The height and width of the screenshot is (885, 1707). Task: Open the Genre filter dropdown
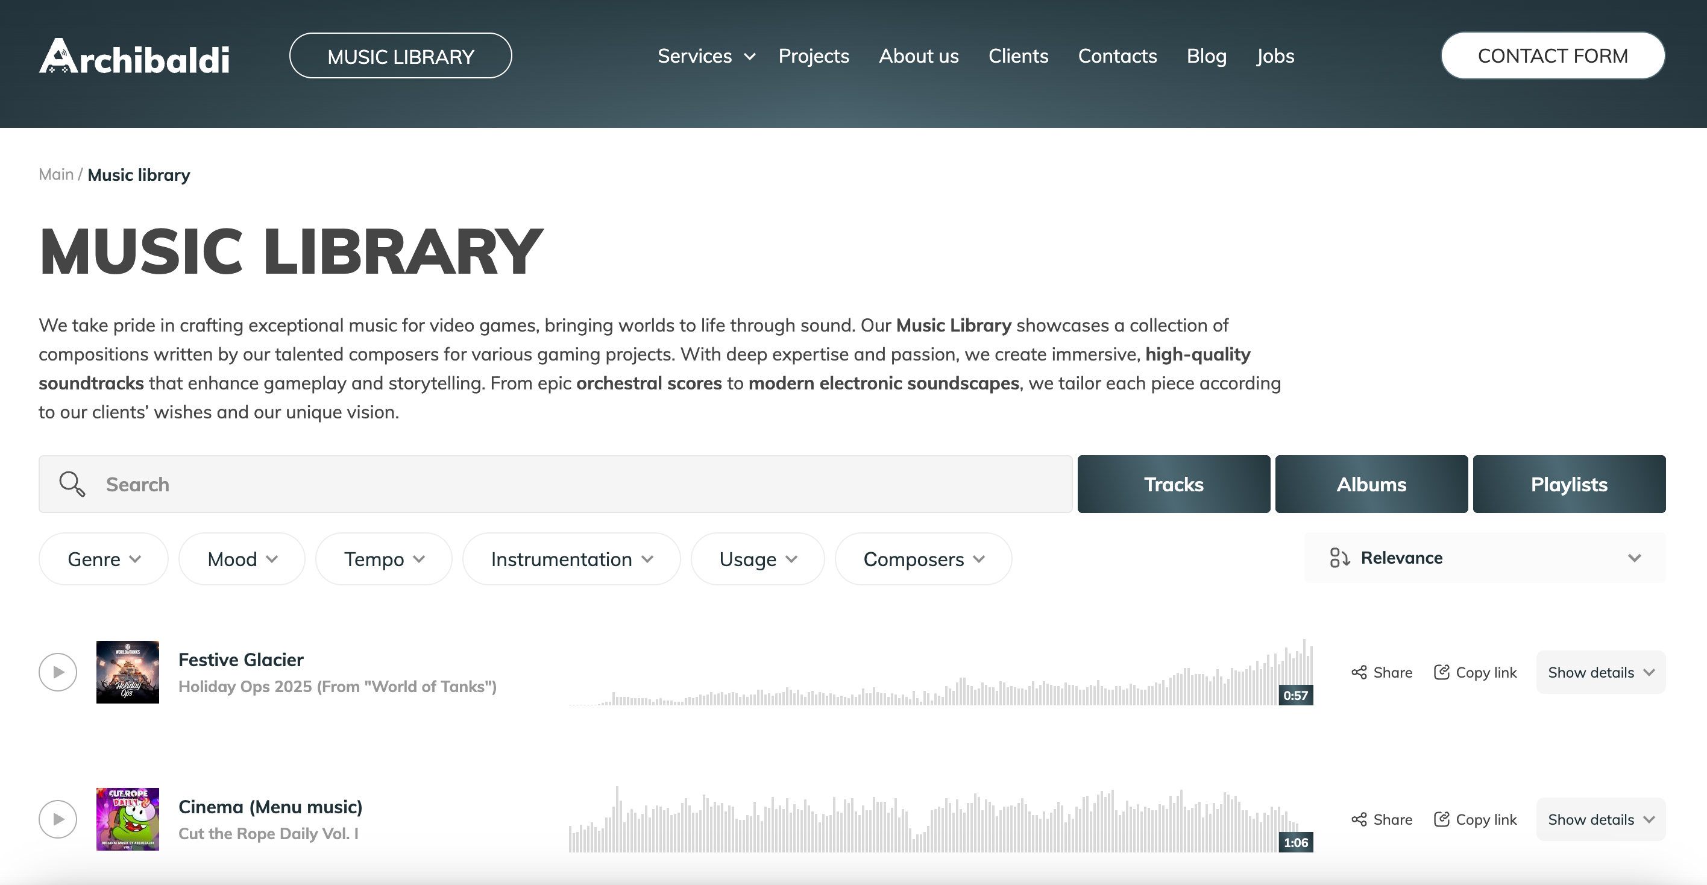tap(104, 559)
